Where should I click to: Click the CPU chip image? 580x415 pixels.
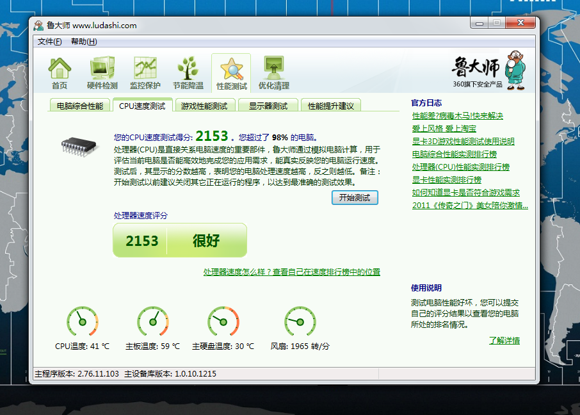coord(79,147)
